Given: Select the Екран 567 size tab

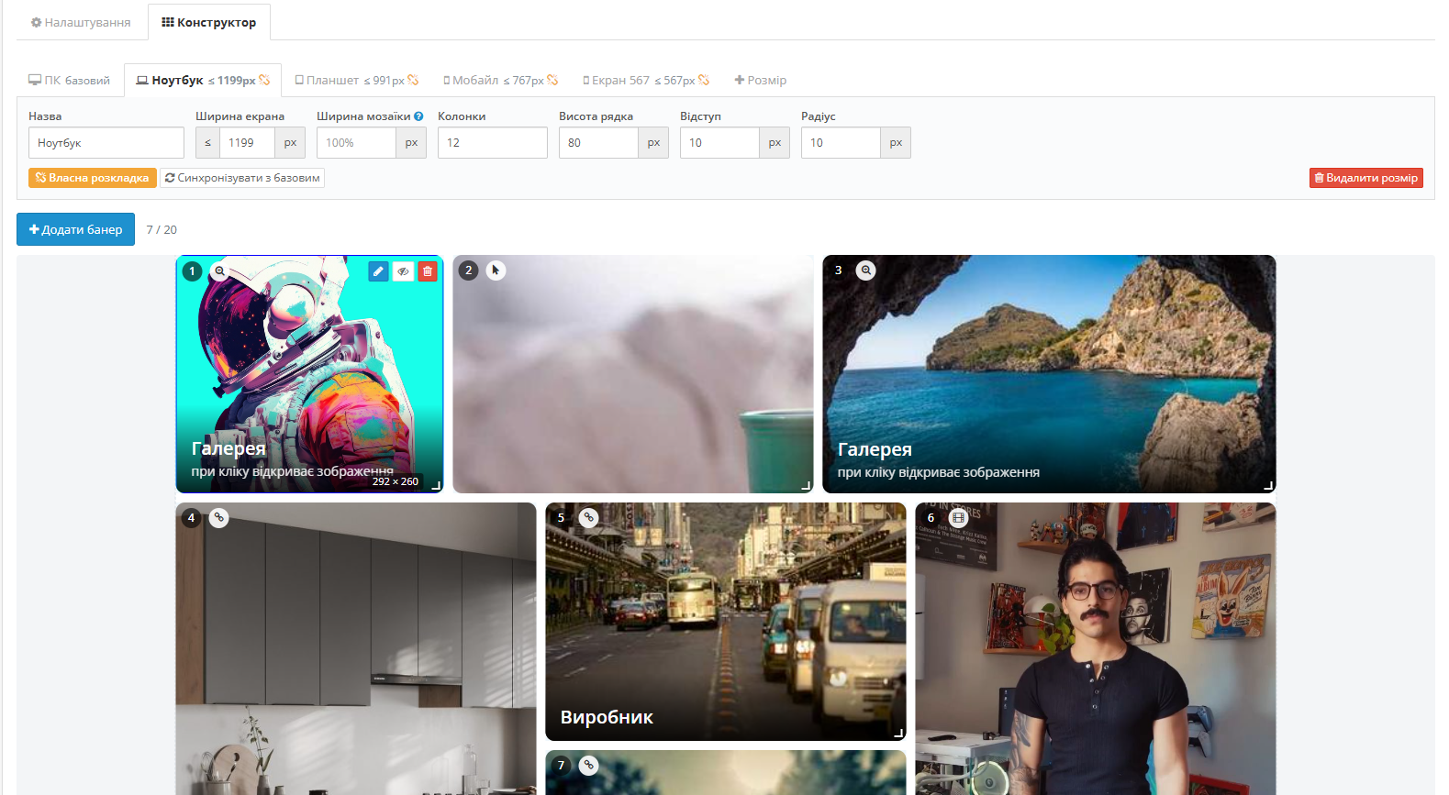Looking at the screenshot, I should 646,81.
